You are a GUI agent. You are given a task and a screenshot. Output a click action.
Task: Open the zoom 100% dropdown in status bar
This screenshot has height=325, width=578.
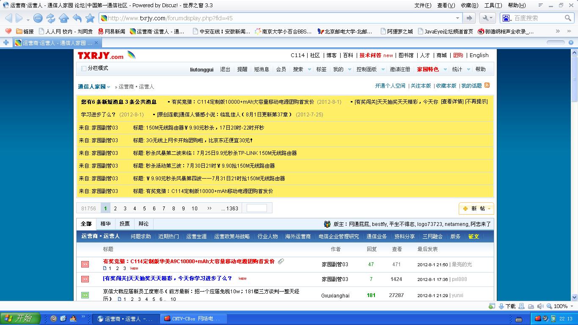tap(571, 306)
